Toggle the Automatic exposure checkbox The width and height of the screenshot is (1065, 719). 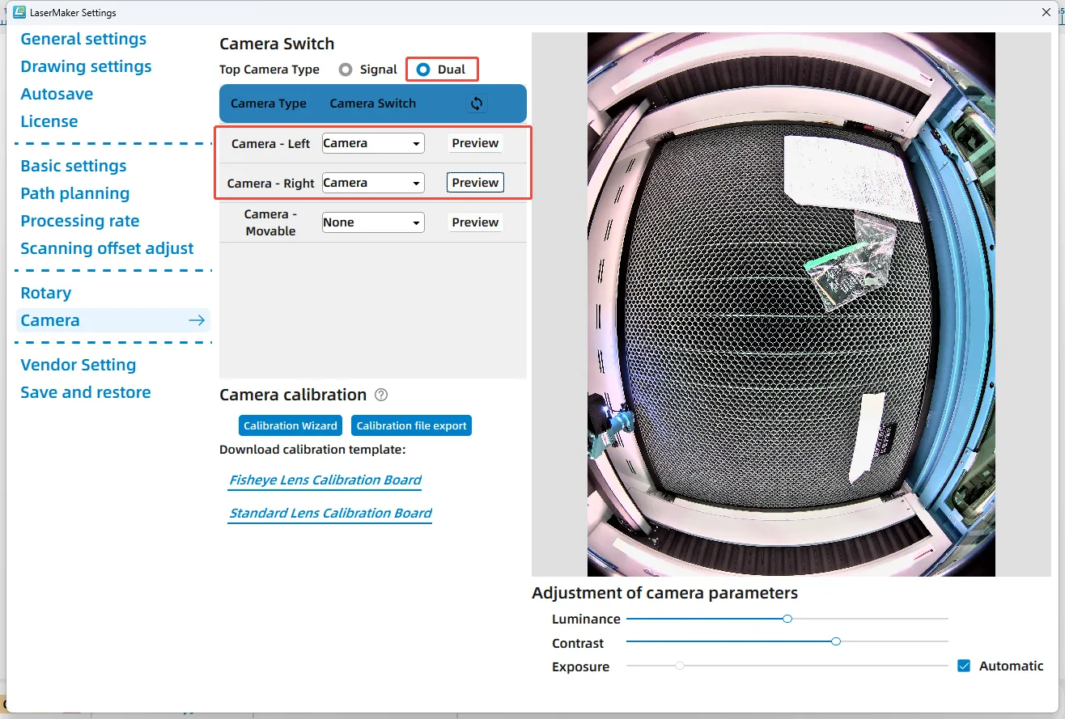click(x=964, y=666)
